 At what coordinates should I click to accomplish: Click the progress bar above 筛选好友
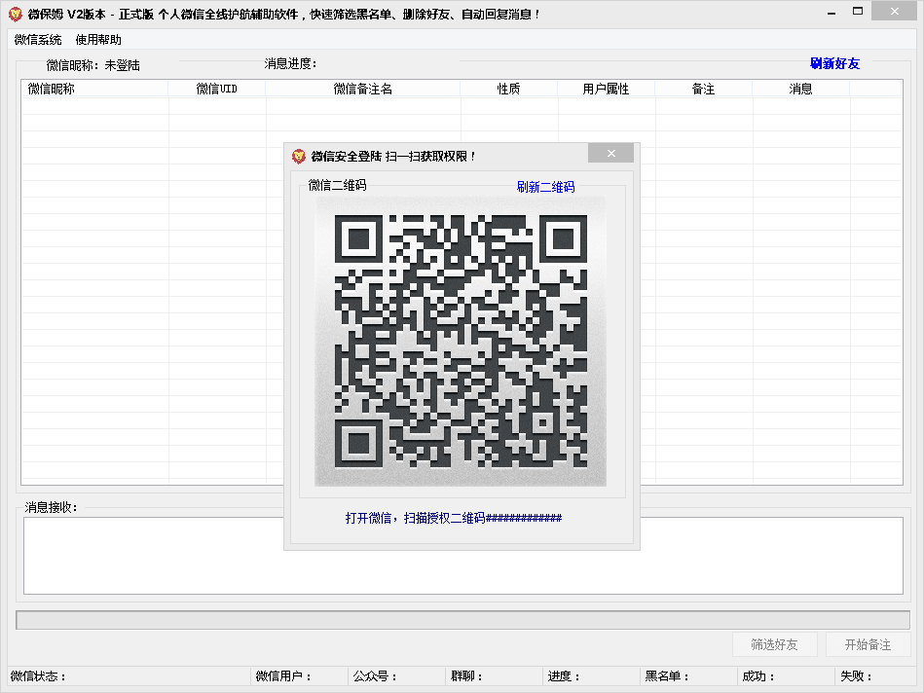point(463,620)
